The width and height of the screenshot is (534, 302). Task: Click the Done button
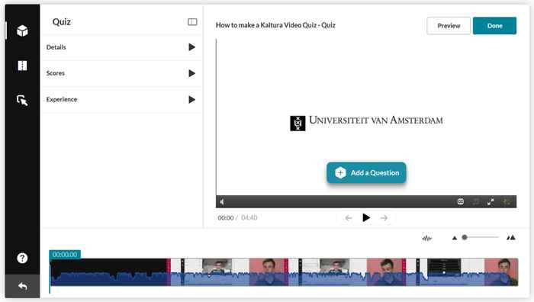click(494, 25)
